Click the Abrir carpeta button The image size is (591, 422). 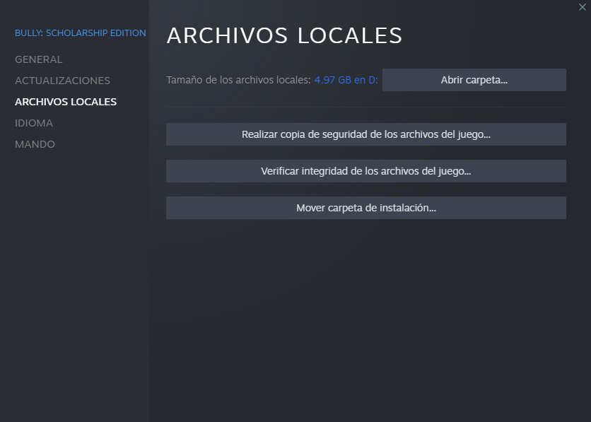coord(474,80)
